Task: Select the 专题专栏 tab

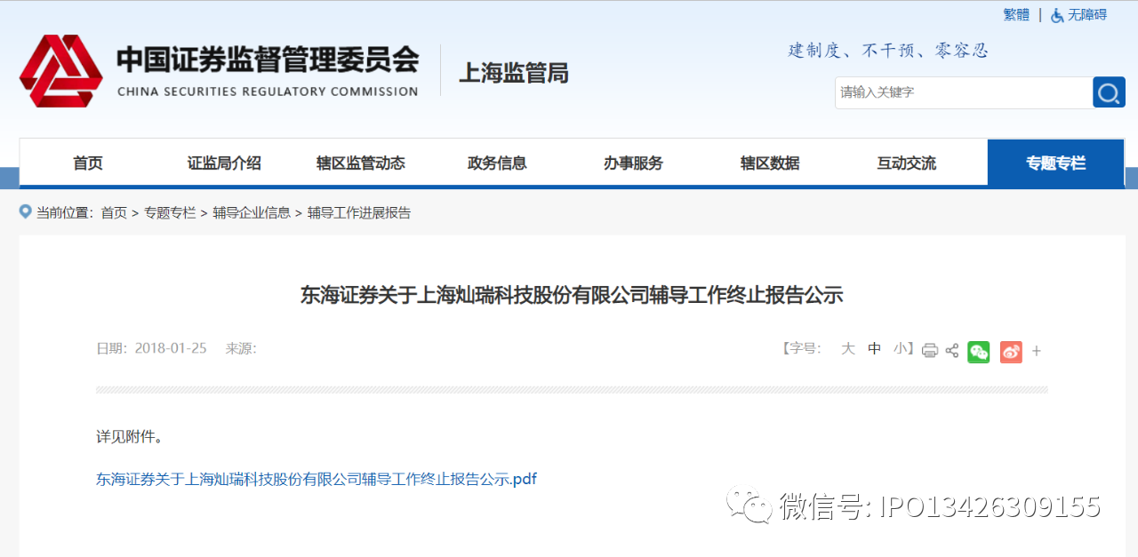Action: coord(1055,163)
